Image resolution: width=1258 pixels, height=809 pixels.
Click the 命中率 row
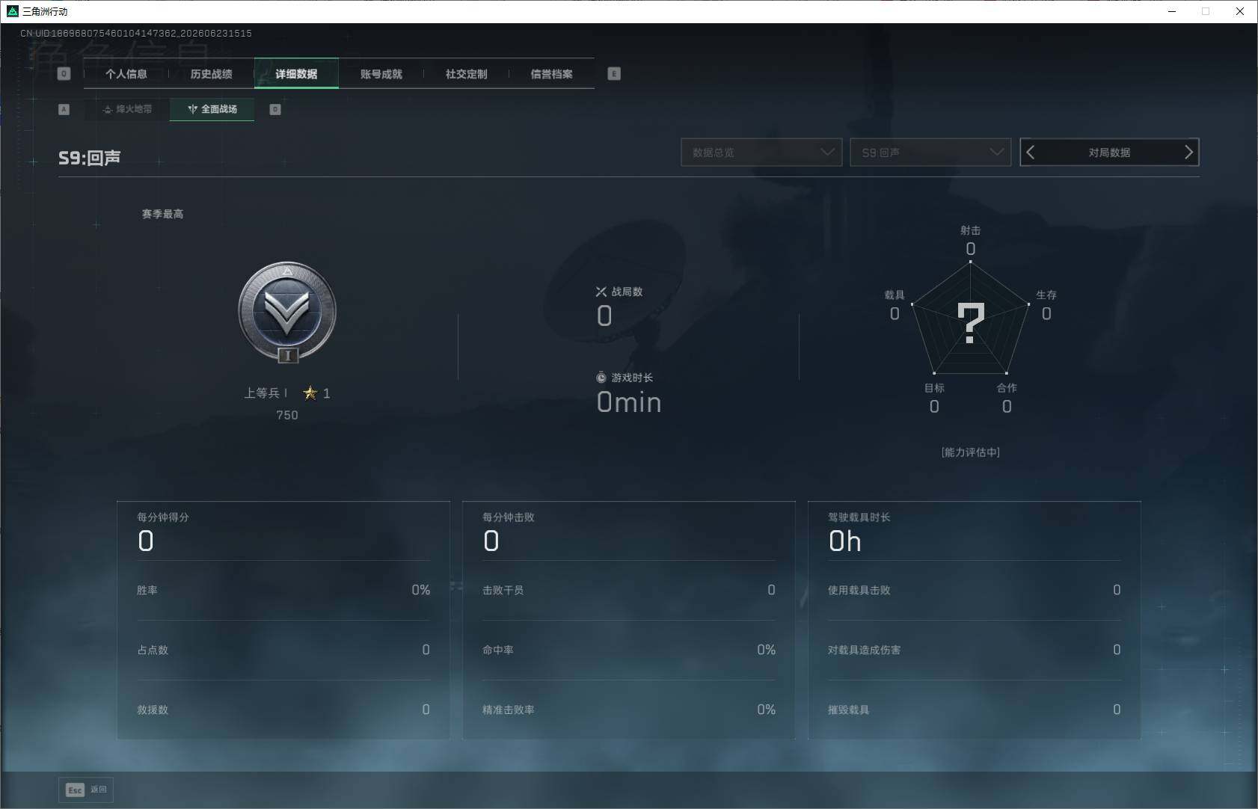click(629, 650)
